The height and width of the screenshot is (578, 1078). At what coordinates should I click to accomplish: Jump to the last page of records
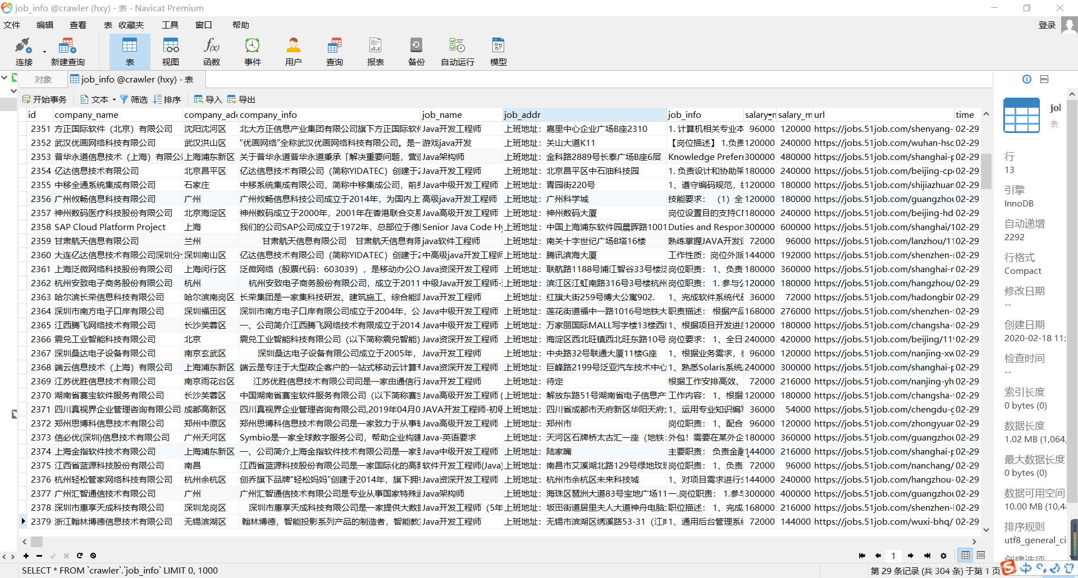pyautogui.click(x=927, y=556)
